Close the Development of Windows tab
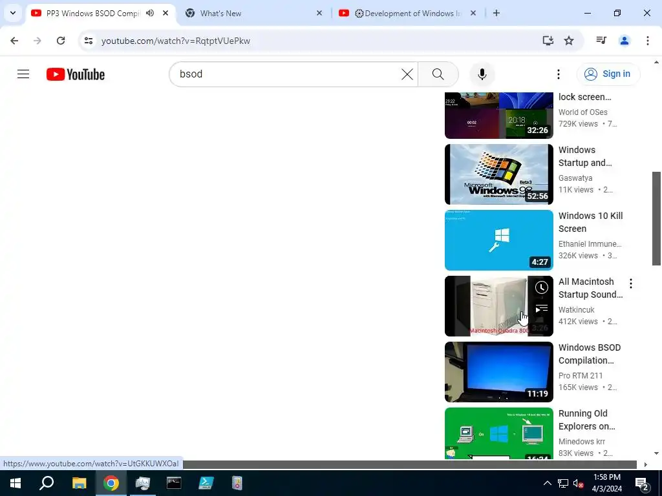 click(x=473, y=13)
